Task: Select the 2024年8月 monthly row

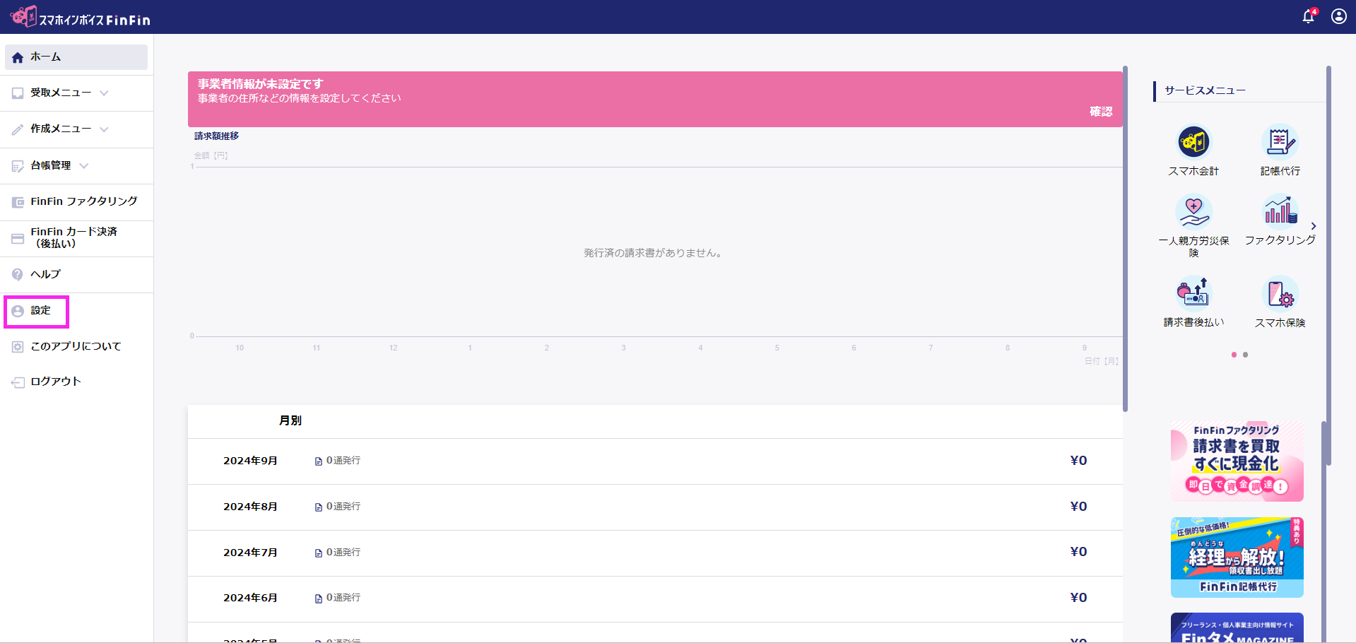Action: (x=655, y=507)
